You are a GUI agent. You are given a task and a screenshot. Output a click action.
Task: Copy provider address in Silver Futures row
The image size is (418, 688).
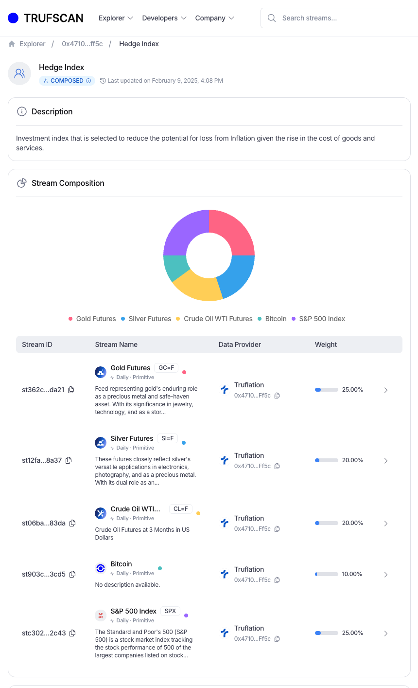pos(277,466)
